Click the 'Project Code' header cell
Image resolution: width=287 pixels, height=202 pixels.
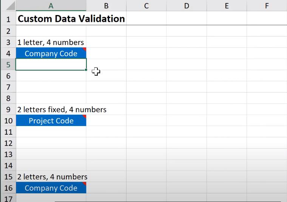[51, 121]
